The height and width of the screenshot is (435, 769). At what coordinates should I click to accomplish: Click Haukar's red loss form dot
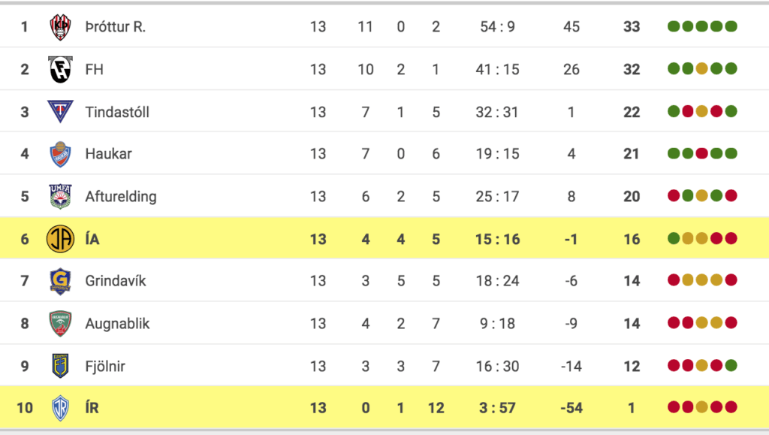pyautogui.click(x=702, y=153)
